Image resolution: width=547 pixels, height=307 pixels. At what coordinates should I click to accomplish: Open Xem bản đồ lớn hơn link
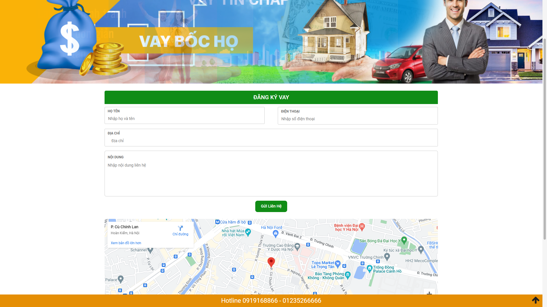tap(126, 243)
